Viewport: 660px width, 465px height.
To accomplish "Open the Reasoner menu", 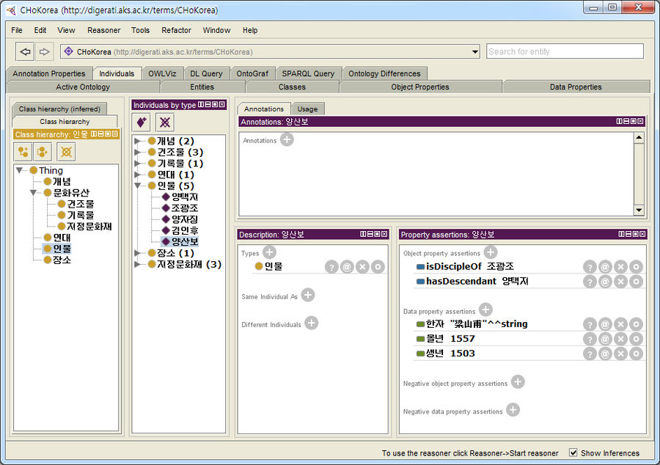I will pos(103,30).
